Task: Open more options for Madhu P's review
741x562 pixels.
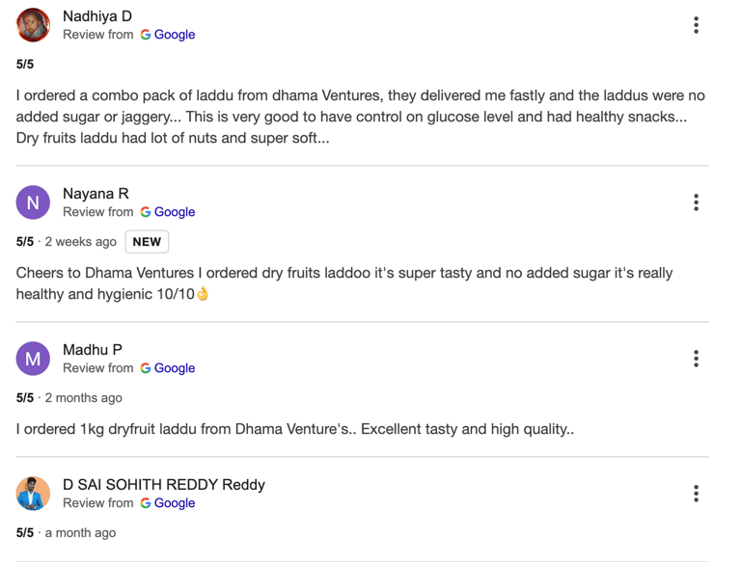Action: [x=696, y=359]
